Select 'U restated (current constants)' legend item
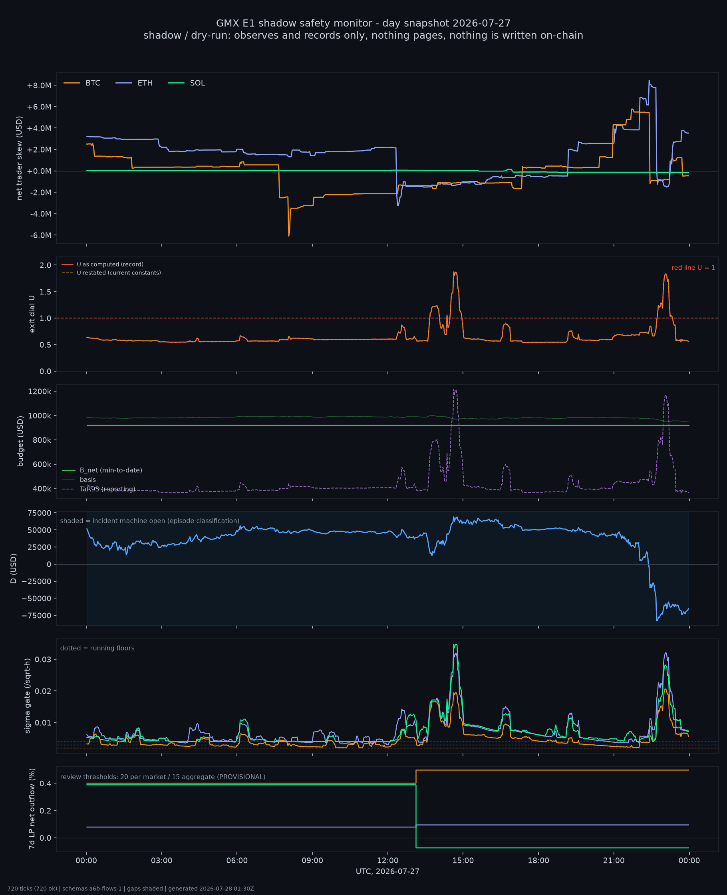The width and height of the screenshot is (727, 895). coord(111,272)
